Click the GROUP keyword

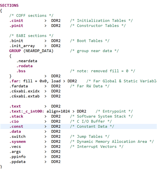point(15,51)
